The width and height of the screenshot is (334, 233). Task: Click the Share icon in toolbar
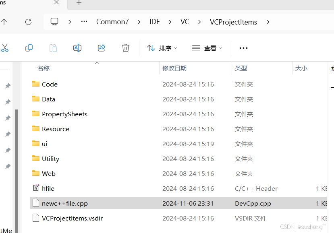coord(102,48)
